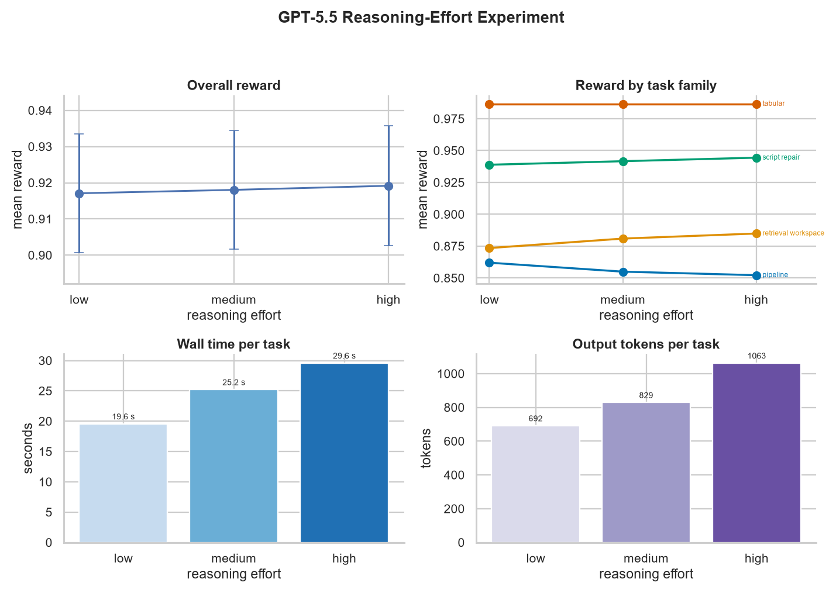Viewport: 836px width, 593px height.
Task: Click the "1063" token count label
Action: 756,356
